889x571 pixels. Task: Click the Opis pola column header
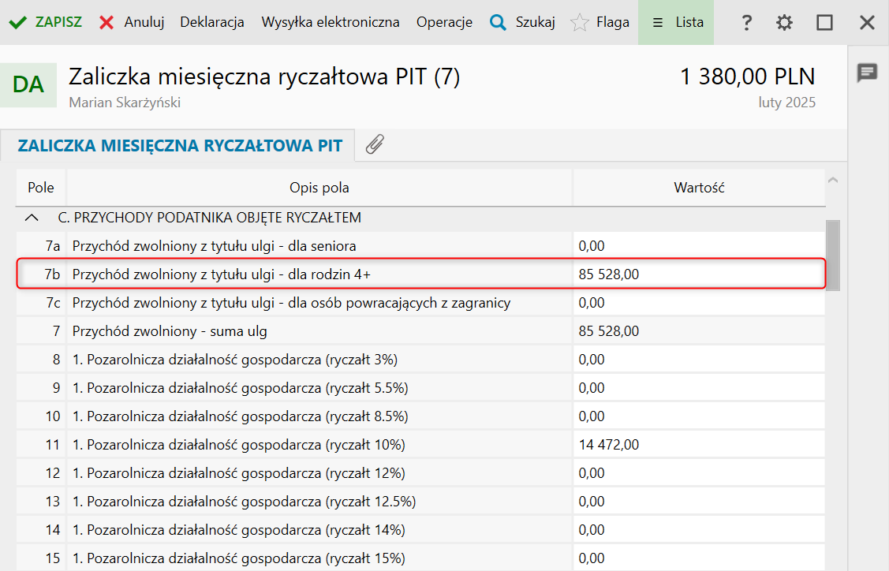pos(319,188)
